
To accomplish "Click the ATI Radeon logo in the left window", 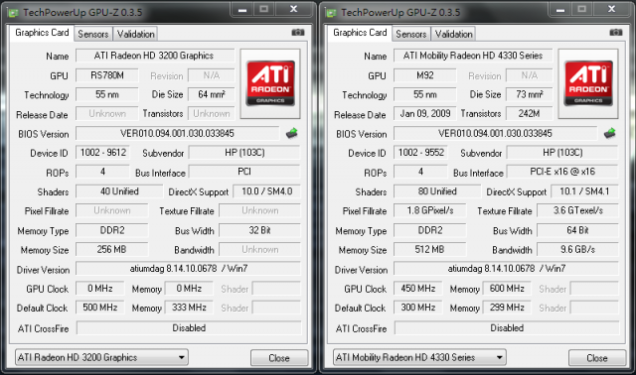I will point(270,83).
